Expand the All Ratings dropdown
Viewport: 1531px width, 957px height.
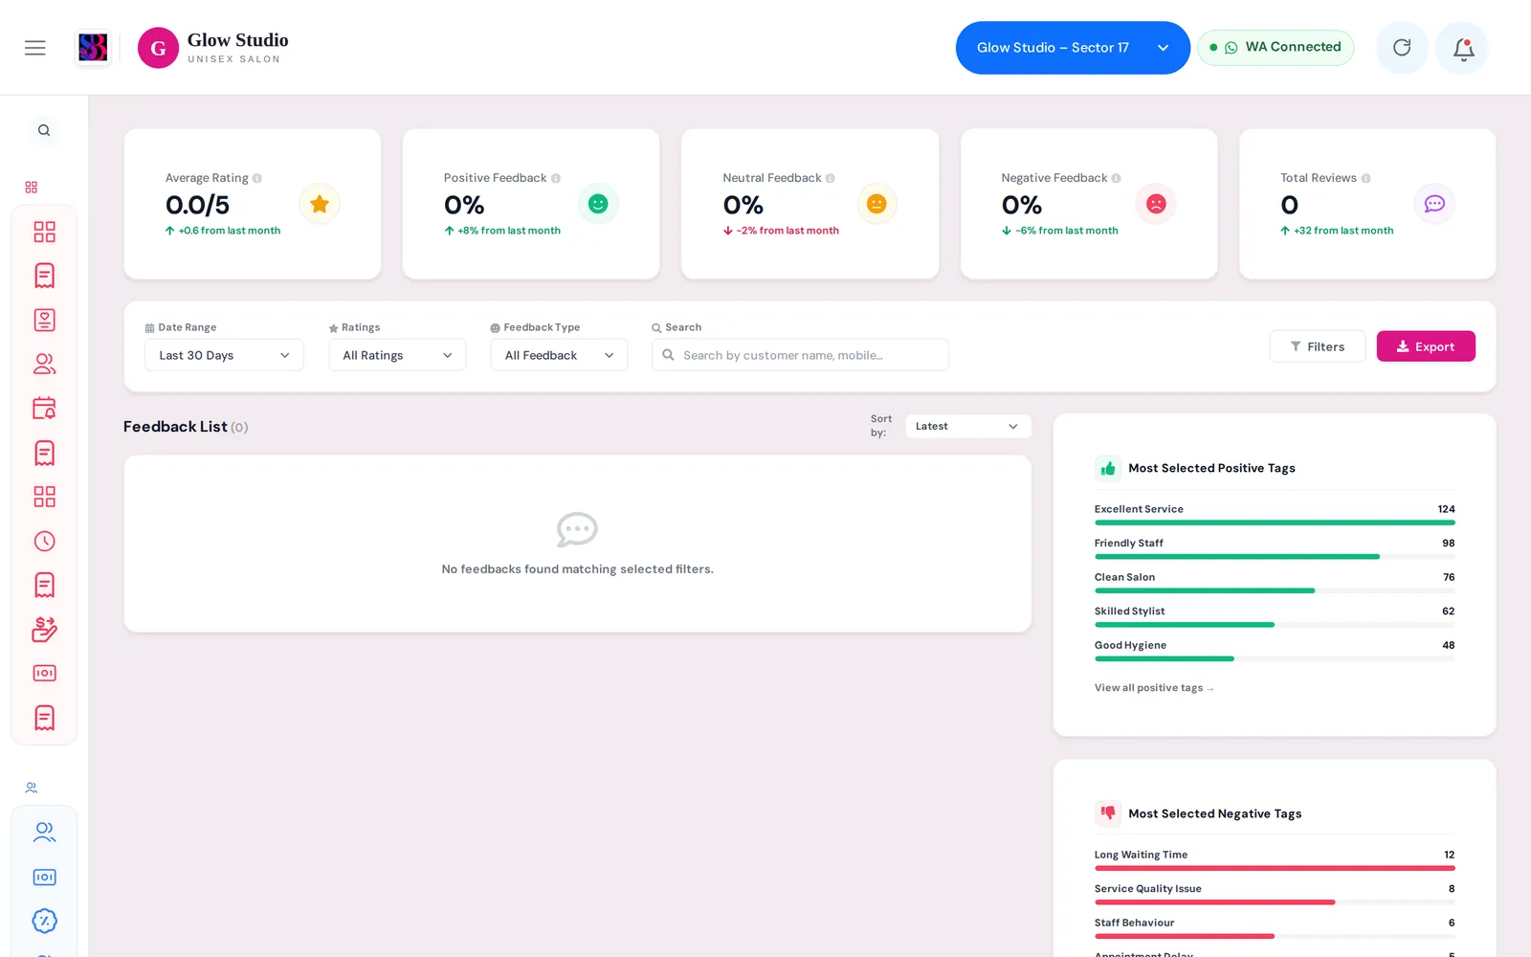coord(397,355)
